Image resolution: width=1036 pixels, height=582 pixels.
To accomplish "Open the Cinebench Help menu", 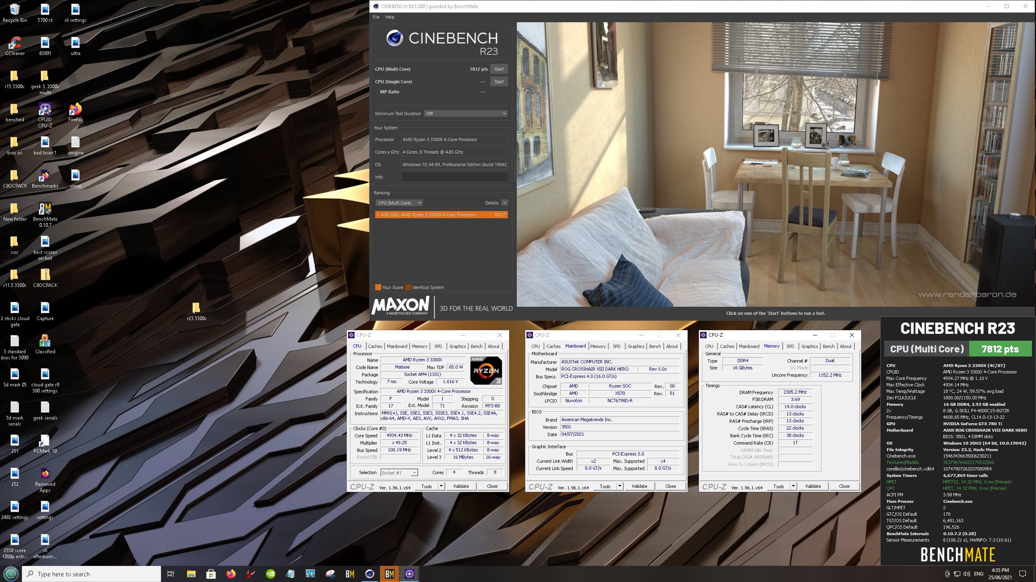I will point(390,17).
